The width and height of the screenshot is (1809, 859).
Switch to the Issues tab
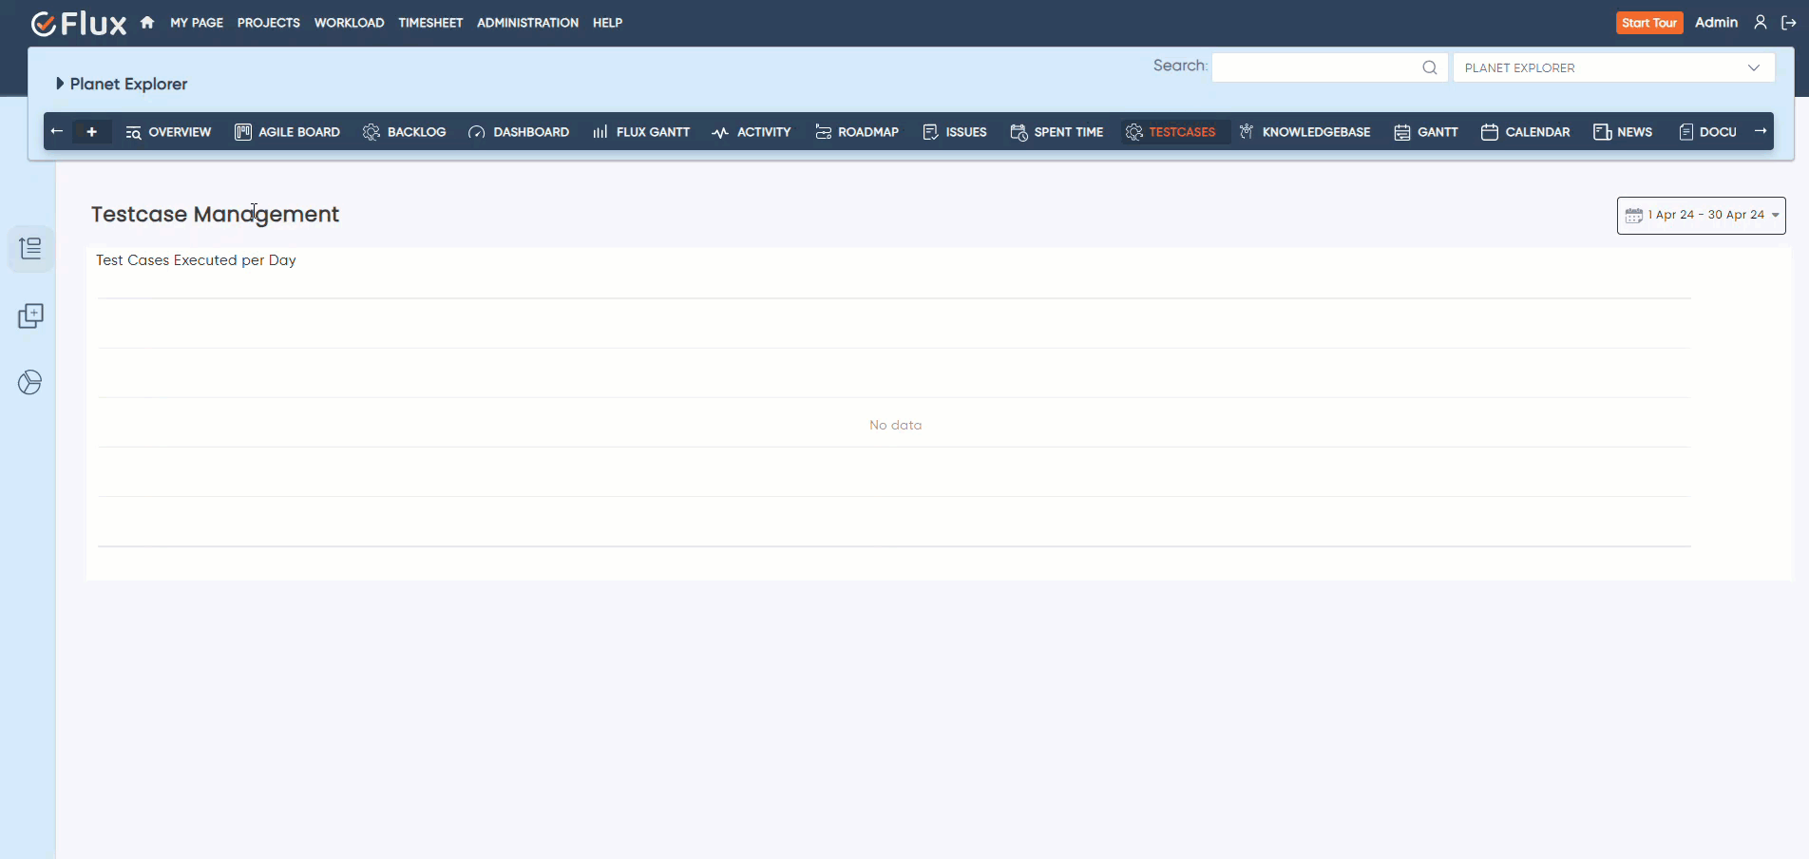coord(955,132)
